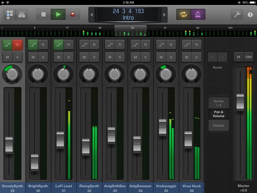Click the RisingSynth volume fader cap
The height and width of the screenshot is (193, 257).
pyautogui.click(x=86, y=147)
